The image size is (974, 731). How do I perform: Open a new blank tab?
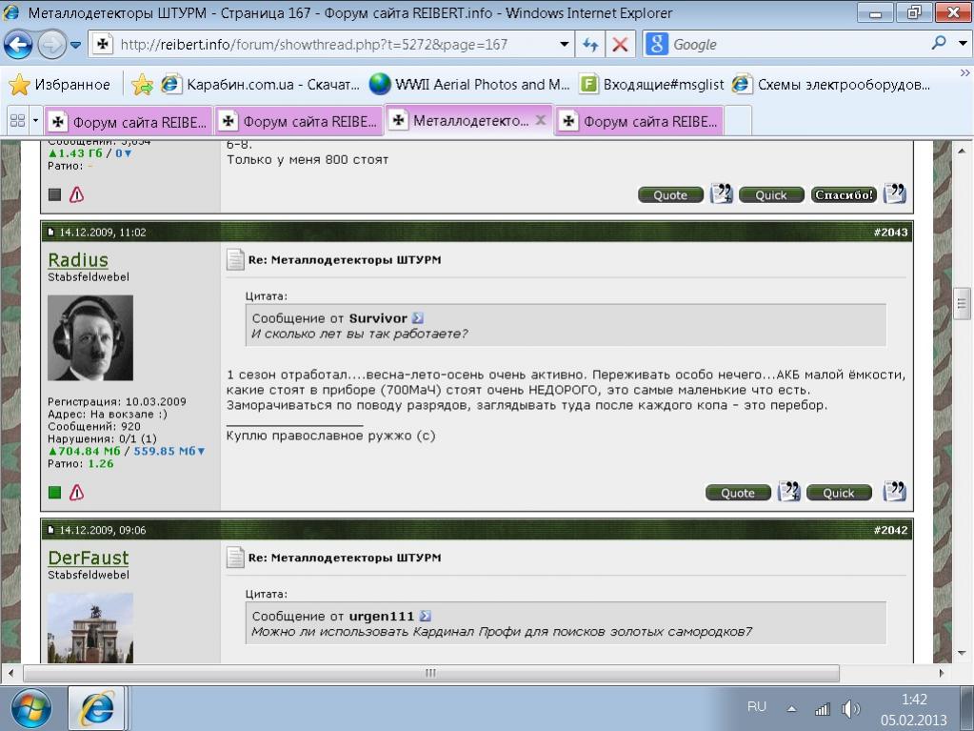(738, 121)
